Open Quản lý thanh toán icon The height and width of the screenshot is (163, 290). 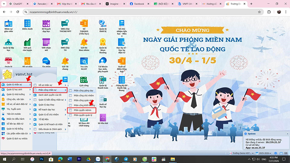(x=103, y=83)
